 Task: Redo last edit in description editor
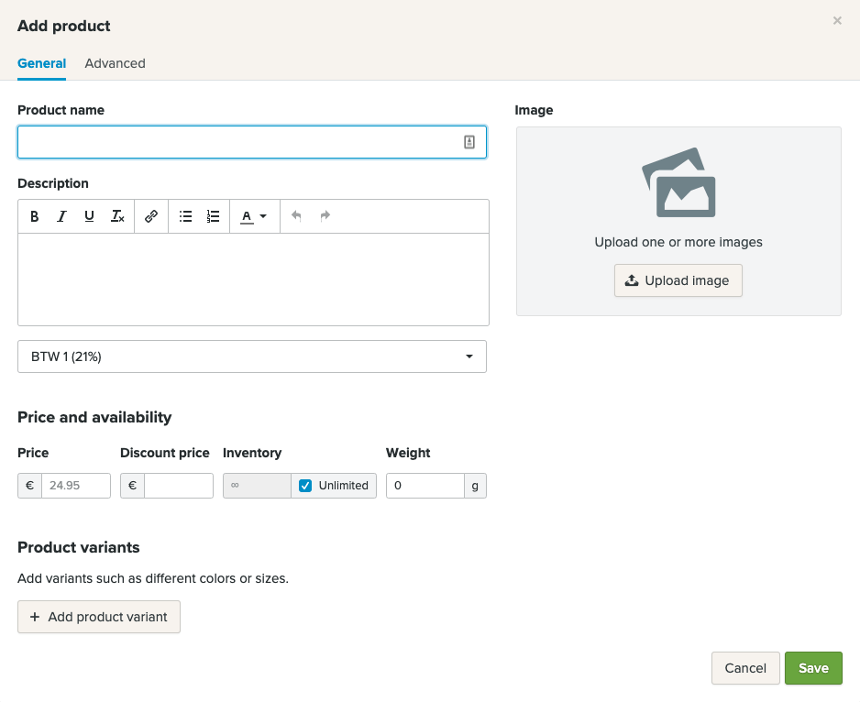coord(325,216)
